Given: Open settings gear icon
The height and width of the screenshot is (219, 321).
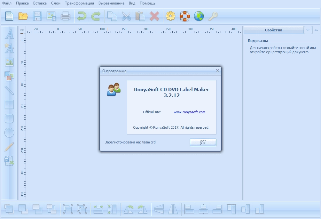Looking at the screenshot, I should pos(170,16).
